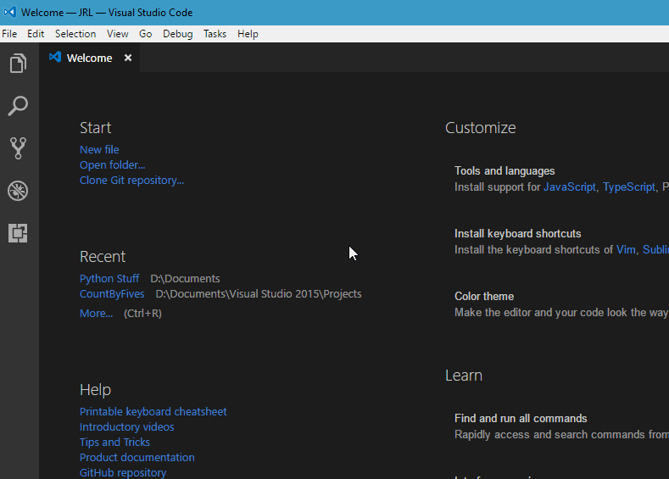Open the Extensions panel icon
The width and height of the screenshot is (669, 479).
[x=18, y=233]
